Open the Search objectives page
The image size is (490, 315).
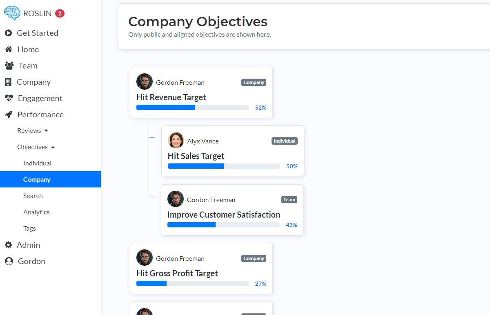(33, 196)
